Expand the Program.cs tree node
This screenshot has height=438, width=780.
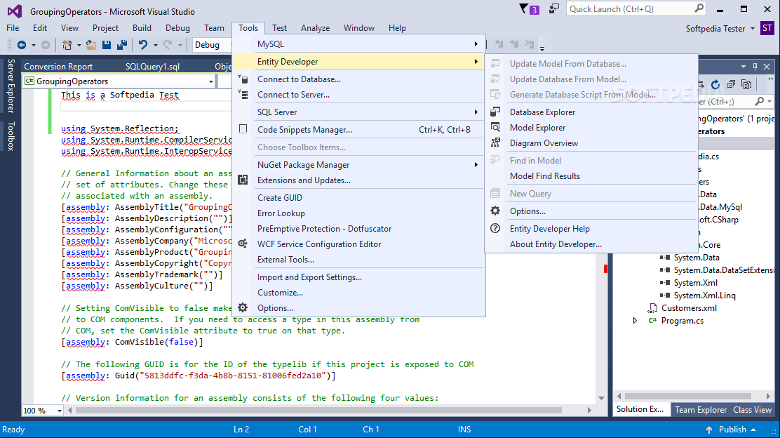click(x=636, y=321)
